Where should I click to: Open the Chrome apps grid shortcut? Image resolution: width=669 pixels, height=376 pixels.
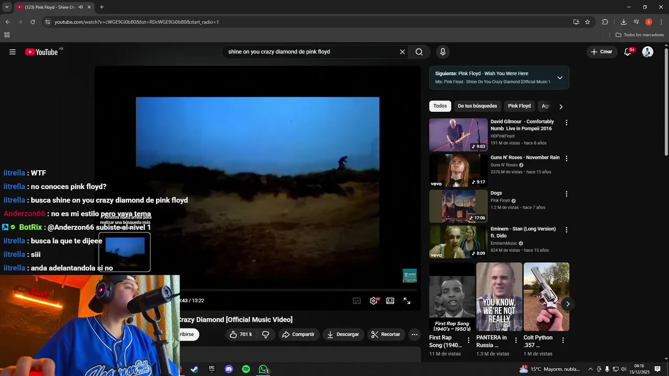click(x=7, y=35)
